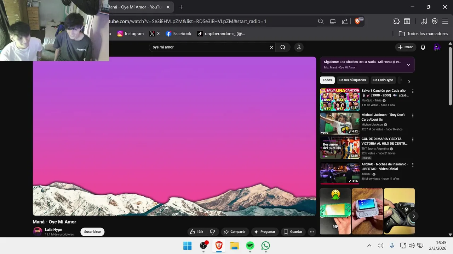Click the Compartir share button
Image resolution: width=453 pixels, height=254 pixels.
(234, 232)
